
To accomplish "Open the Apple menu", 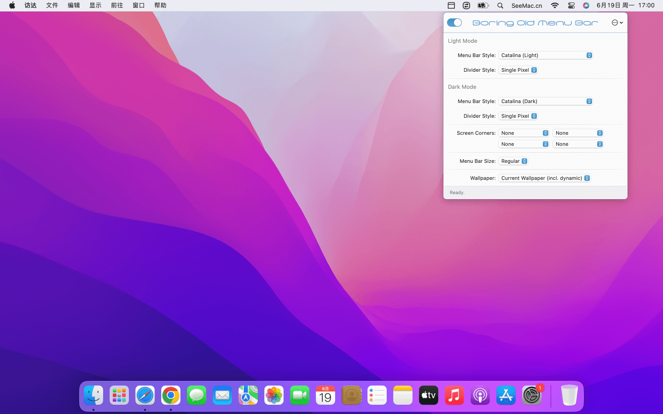I will point(12,6).
